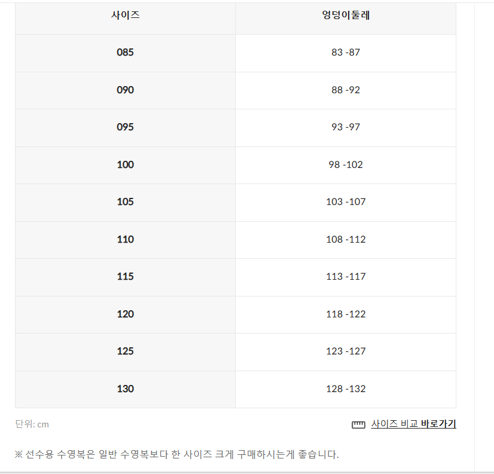Click size 085 row label
Image resolution: width=494 pixels, height=474 pixels.
click(126, 52)
